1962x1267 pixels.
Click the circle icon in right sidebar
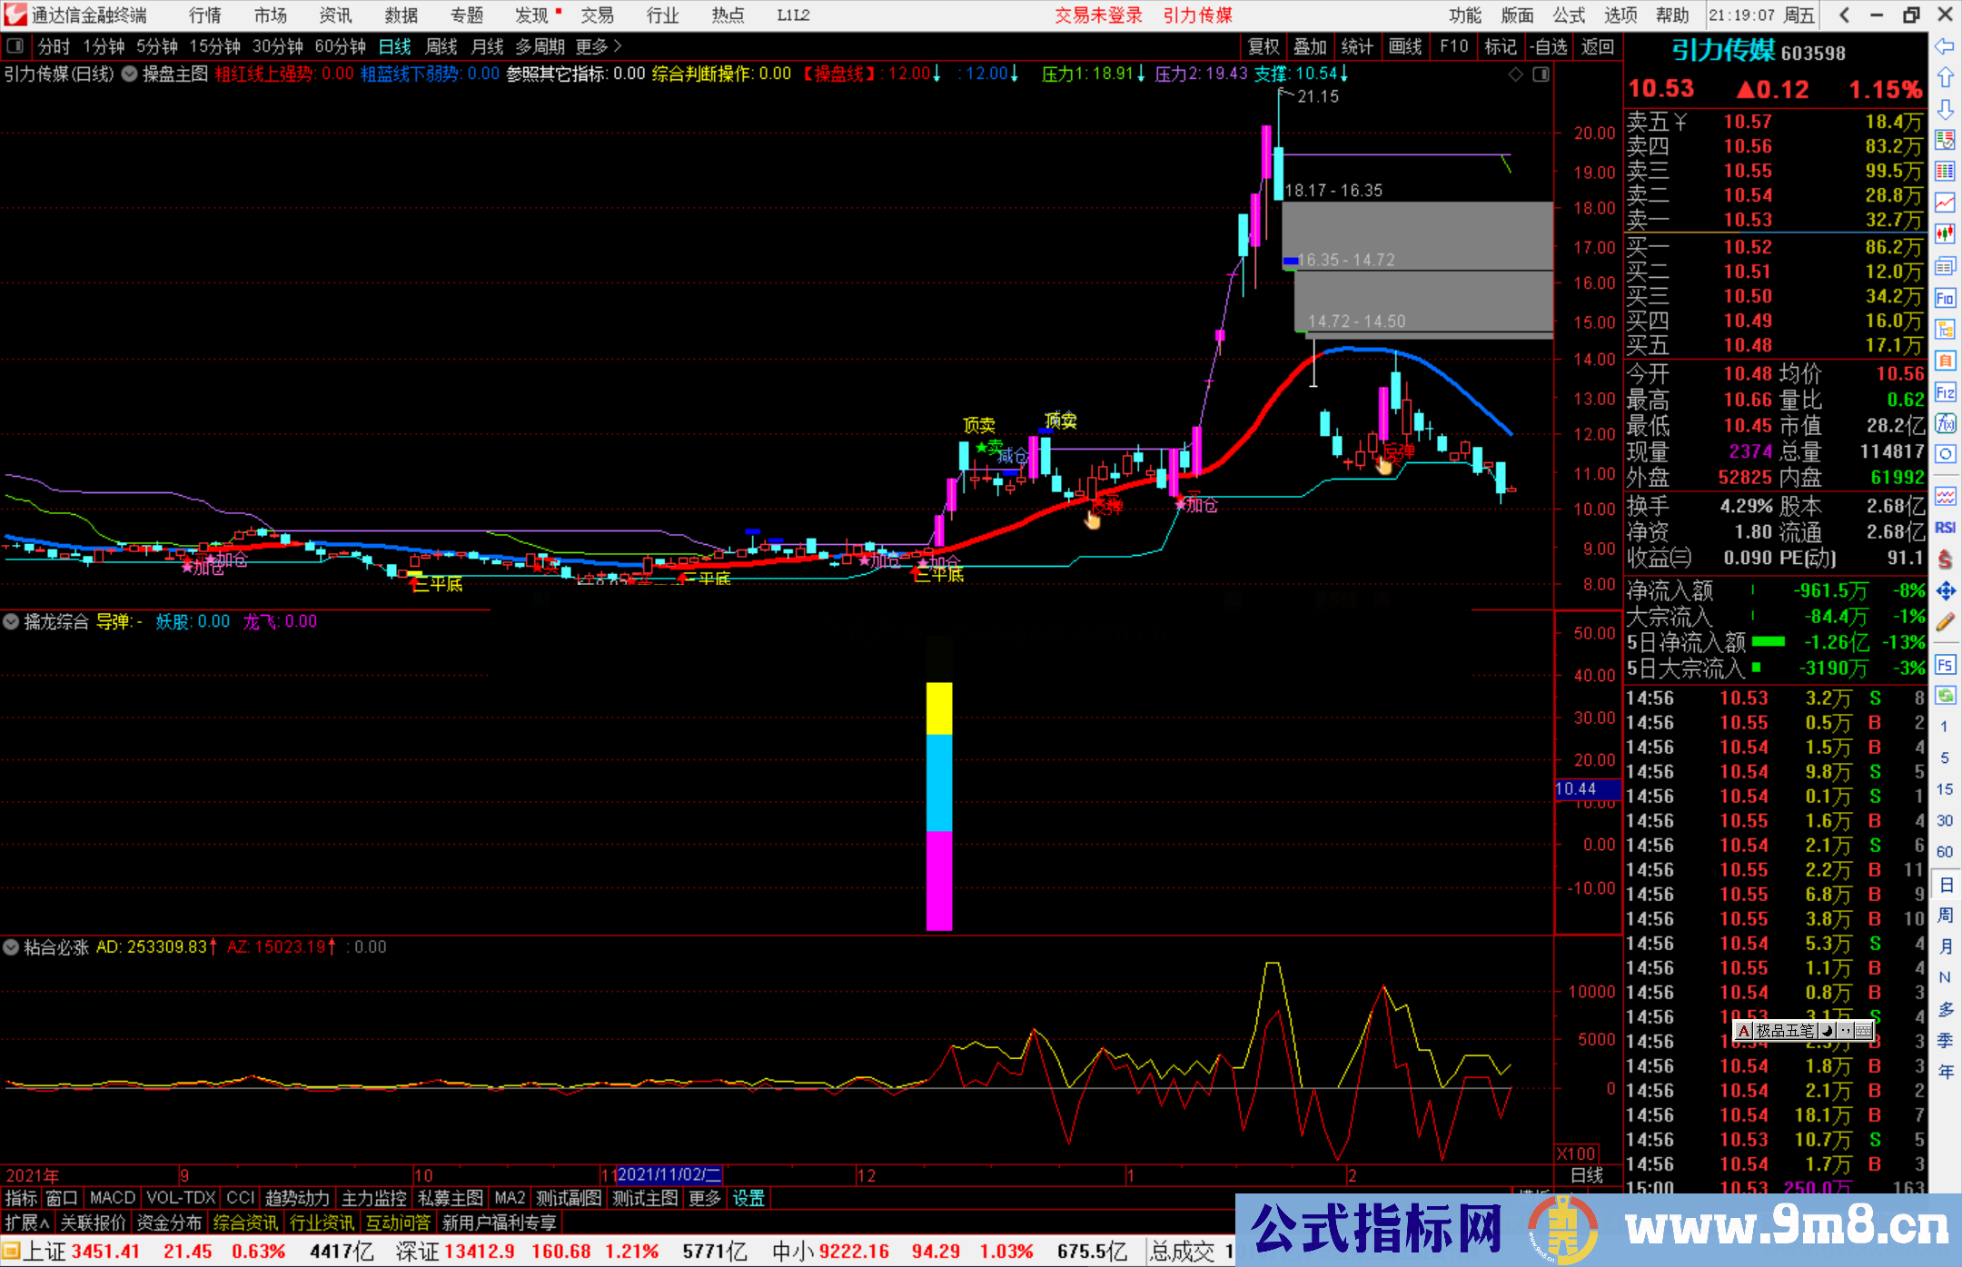coord(1945,454)
